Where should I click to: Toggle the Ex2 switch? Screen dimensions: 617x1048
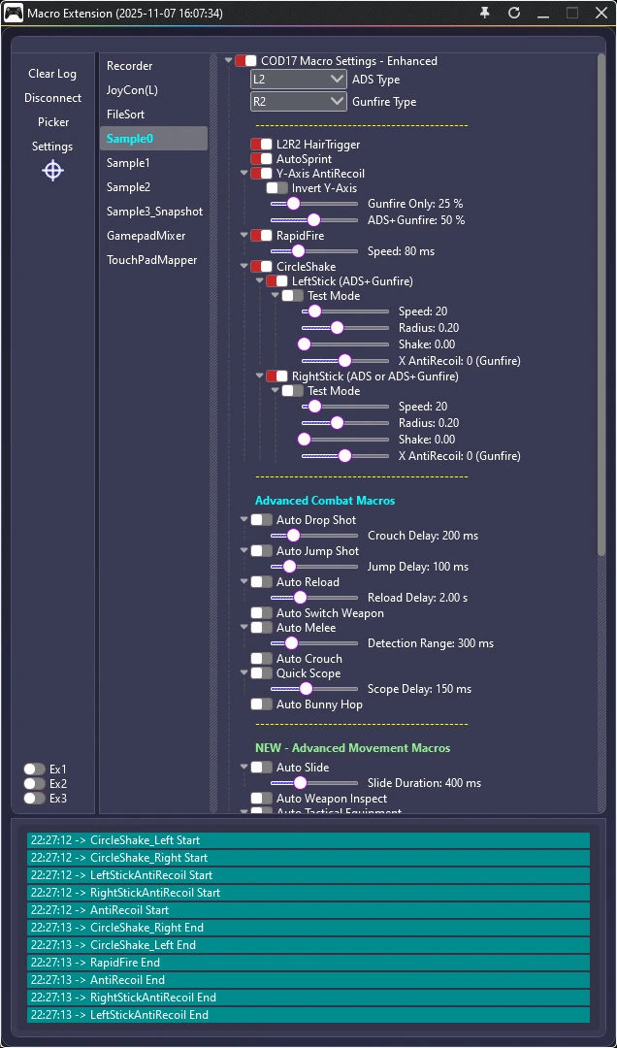(x=34, y=784)
